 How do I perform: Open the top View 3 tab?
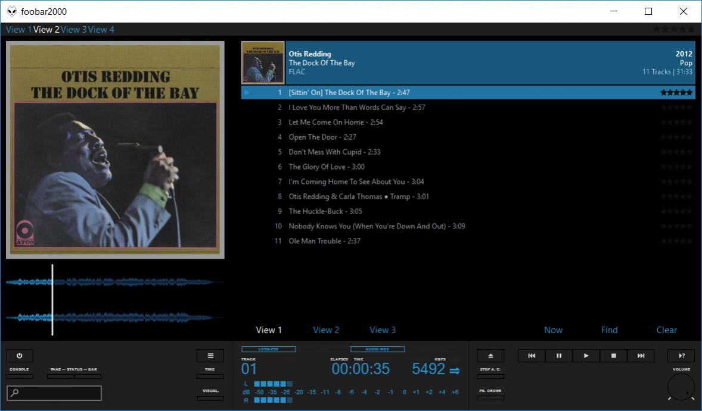[x=74, y=30]
